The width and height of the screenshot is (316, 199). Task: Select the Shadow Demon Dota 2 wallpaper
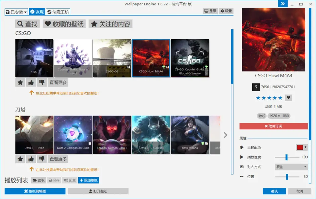[112, 135]
